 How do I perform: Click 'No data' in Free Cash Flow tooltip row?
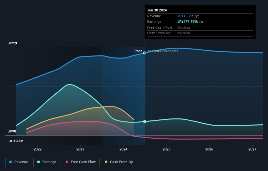click(x=183, y=27)
